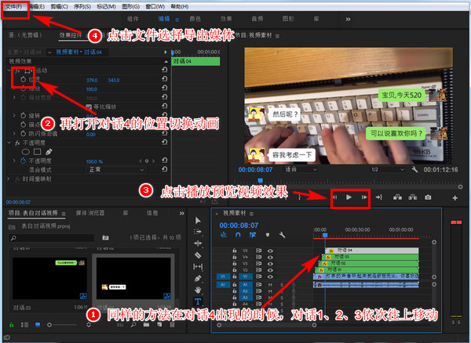Export frame with the camera icon
471x343 pixels.
[x=428, y=197]
